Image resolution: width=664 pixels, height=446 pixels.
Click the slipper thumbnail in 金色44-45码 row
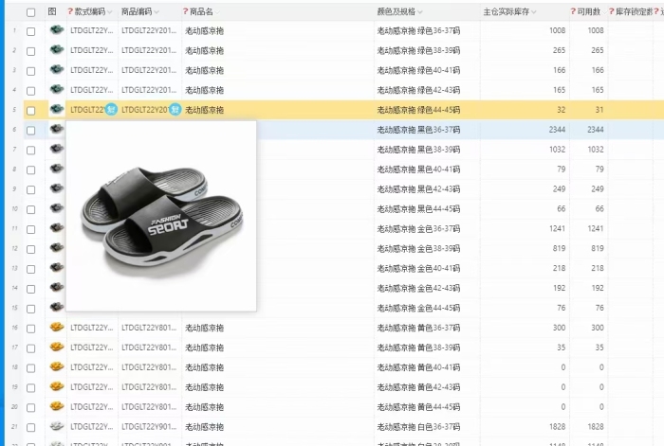click(56, 308)
